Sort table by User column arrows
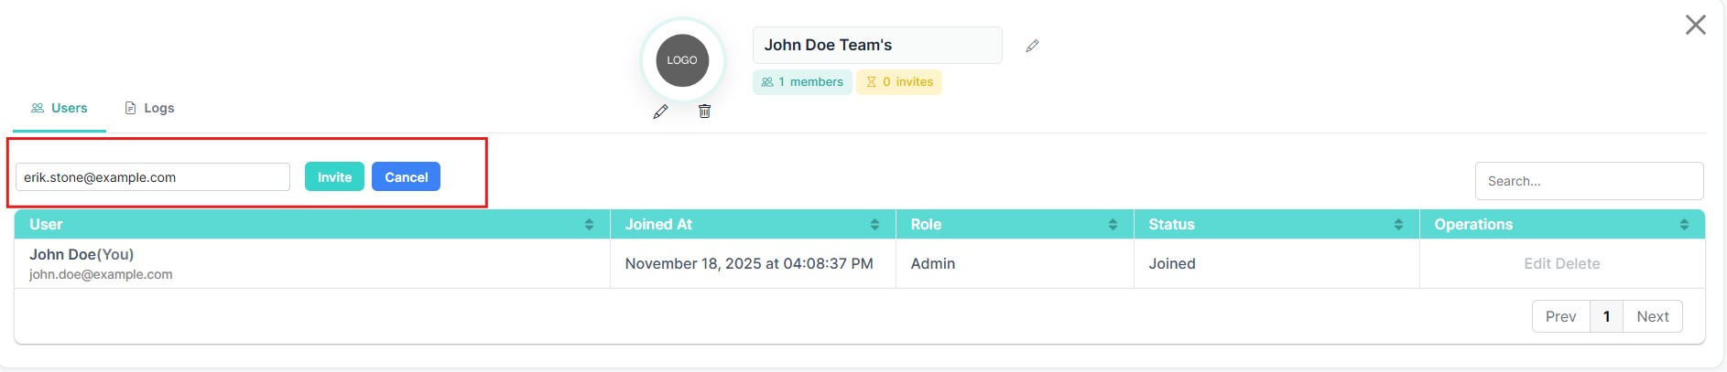The width and height of the screenshot is (1727, 372). (x=589, y=225)
